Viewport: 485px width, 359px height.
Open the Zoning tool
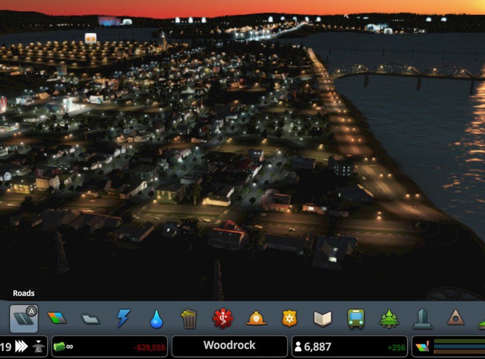pos(57,318)
